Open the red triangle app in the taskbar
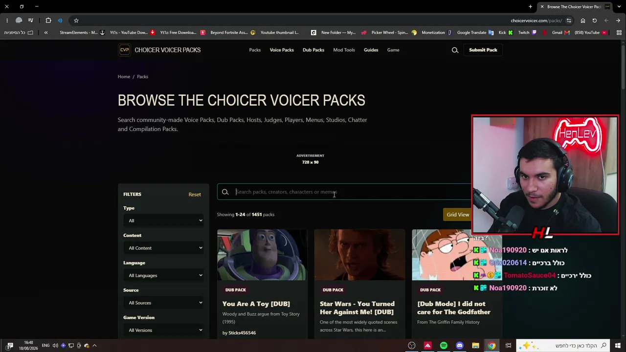The height and width of the screenshot is (352, 626). pyautogui.click(x=427, y=346)
